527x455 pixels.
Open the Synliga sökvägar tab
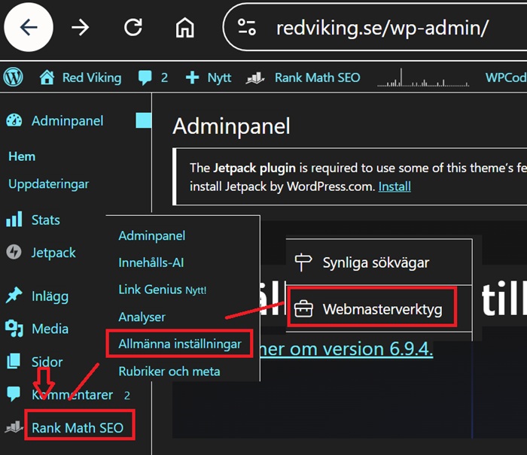(x=376, y=262)
